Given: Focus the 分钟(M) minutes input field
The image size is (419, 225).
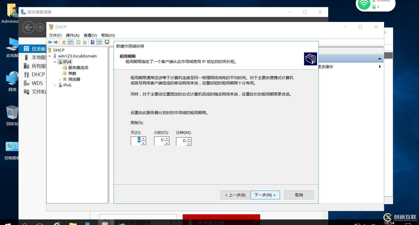Looking at the screenshot, I should pyautogui.click(x=181, y=141).
